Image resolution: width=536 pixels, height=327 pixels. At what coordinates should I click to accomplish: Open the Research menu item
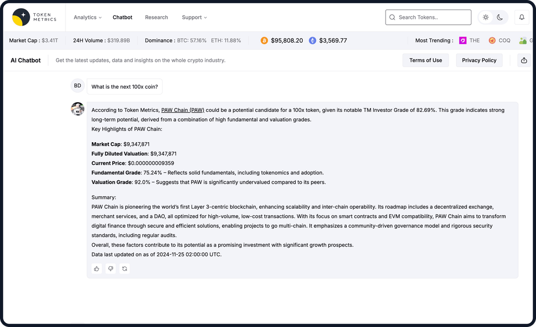[x=156, y=17]
